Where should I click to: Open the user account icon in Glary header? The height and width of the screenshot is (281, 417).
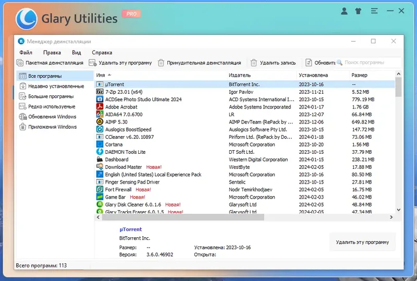(x=344, y=11)
